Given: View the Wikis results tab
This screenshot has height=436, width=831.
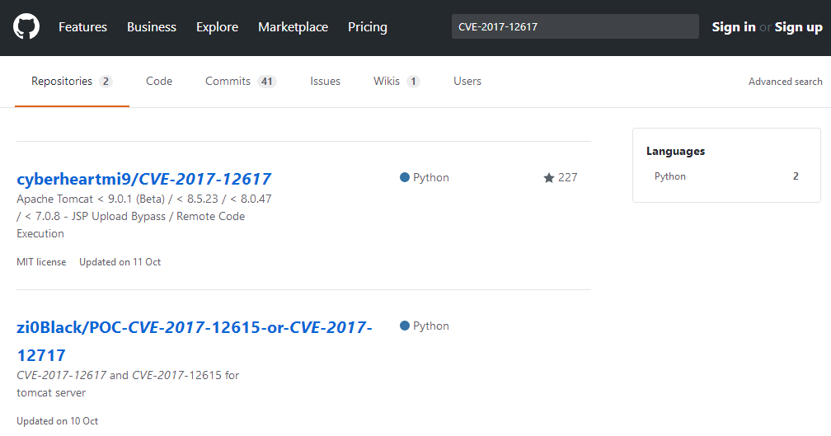Looking at the screenshot, I should (x=396, y=82).
